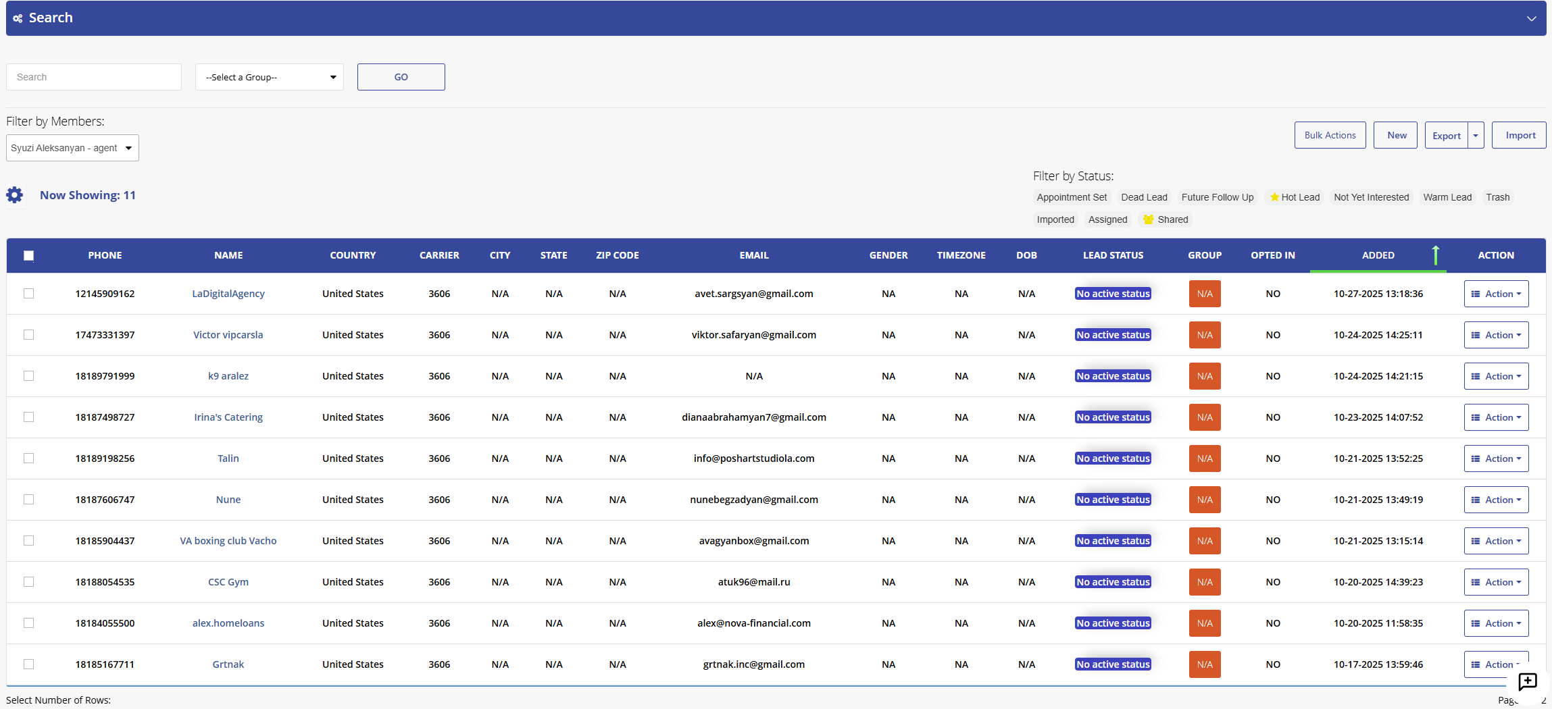Select the checkbox next to CSC Gym
Screen dimensions: 1552x709
(x=28, y=582)
